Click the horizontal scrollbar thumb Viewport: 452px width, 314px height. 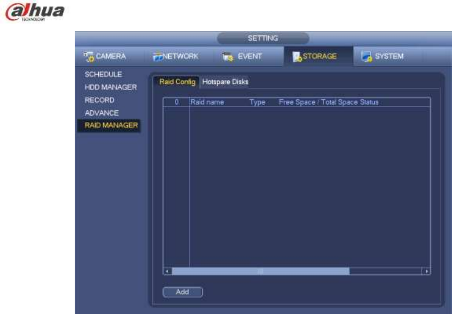click(261, 271)
